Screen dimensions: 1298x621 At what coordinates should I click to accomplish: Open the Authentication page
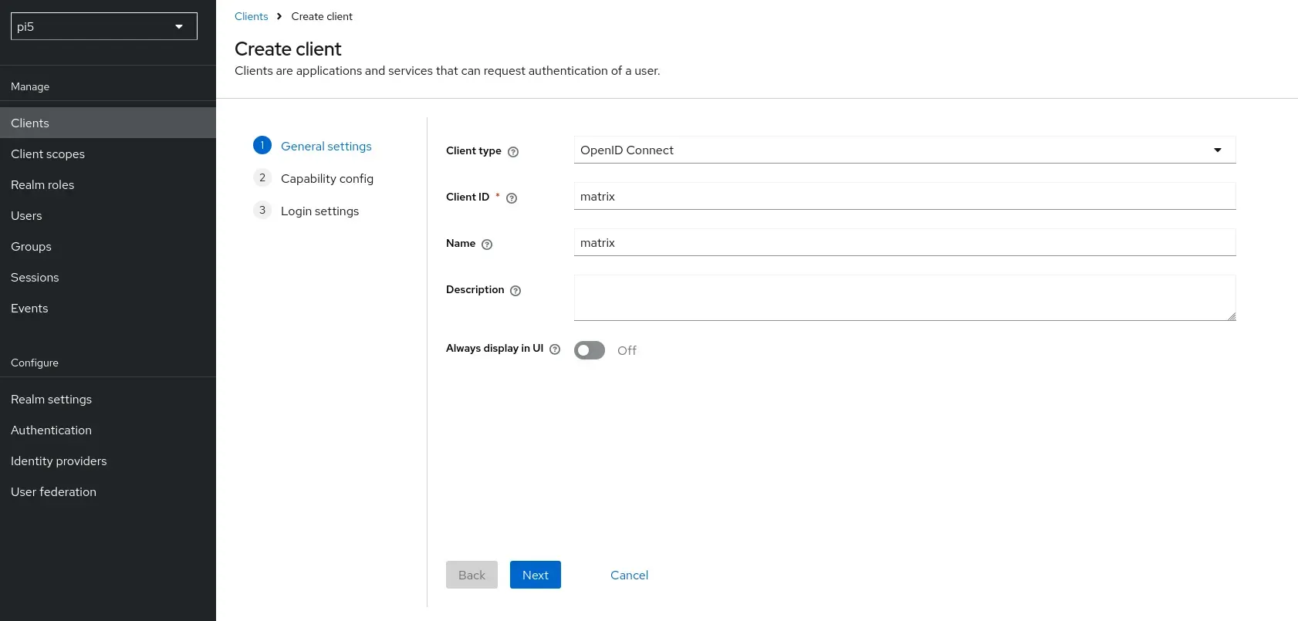click(108, 430)
